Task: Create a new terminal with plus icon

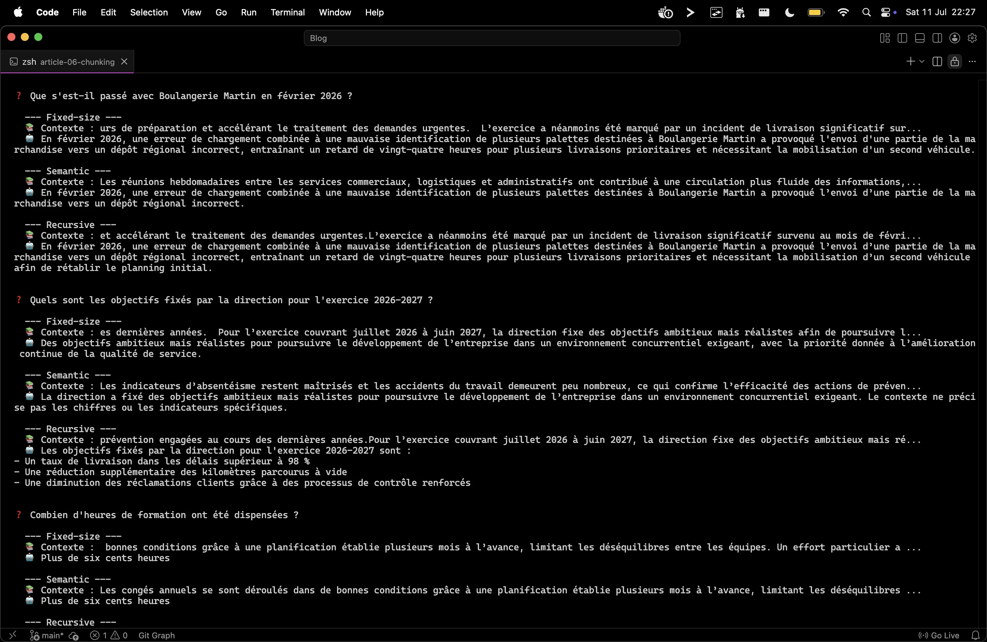Action: point(910,61)
